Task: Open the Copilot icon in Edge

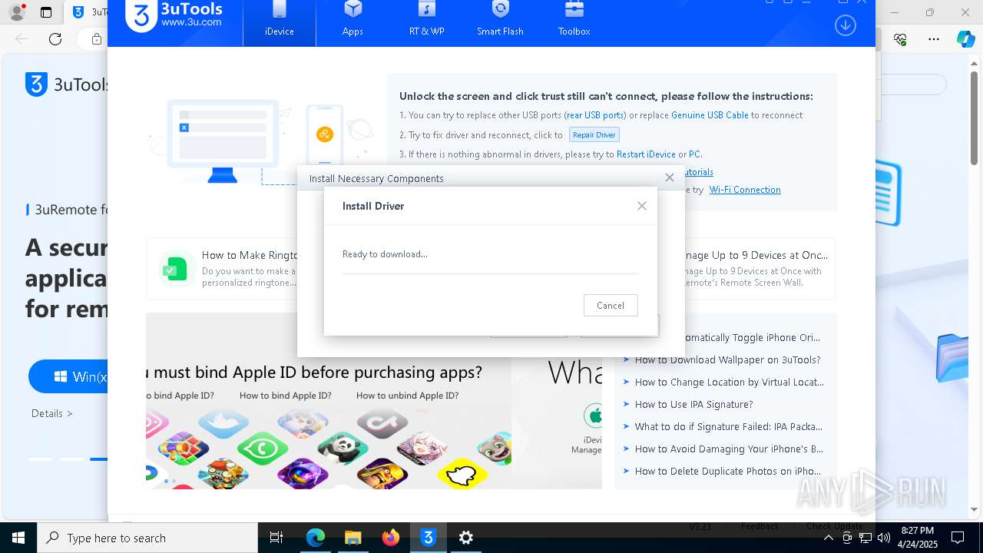Action: pos(965,39)
